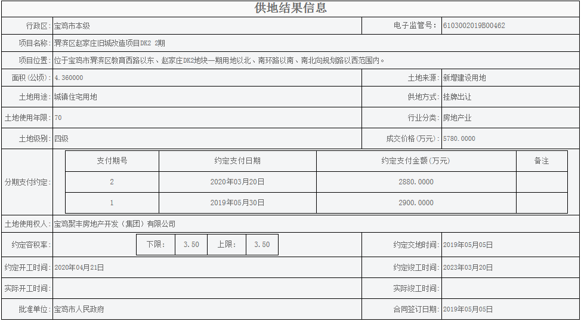The image size is (581, 321).
Task: Click the 土地使用权人 company name
Action: coord(115,224)
